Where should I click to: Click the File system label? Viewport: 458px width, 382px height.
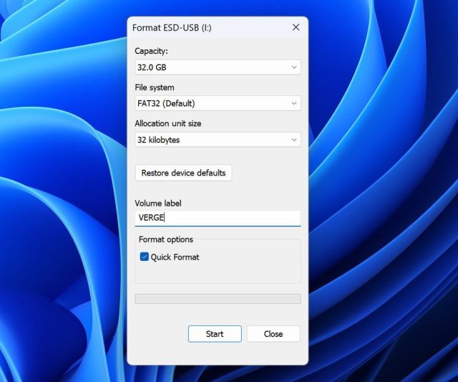(x=155, y=87)
